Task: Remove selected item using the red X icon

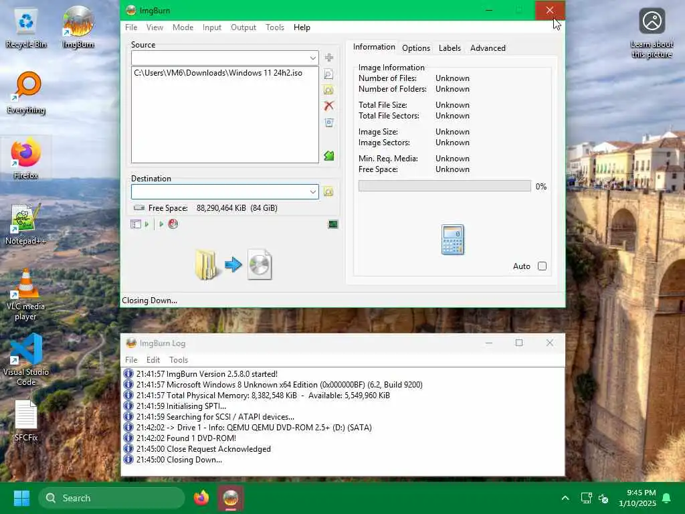Action: click(x=329, y=106)
